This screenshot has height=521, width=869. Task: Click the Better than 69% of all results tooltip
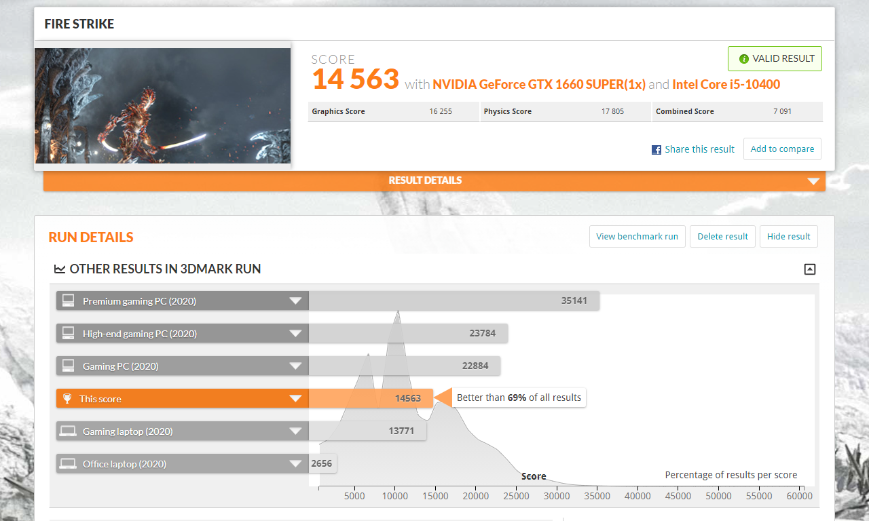tap(519, 398)
